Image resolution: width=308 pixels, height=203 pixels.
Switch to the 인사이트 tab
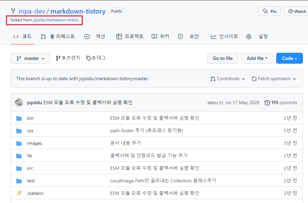224,37
